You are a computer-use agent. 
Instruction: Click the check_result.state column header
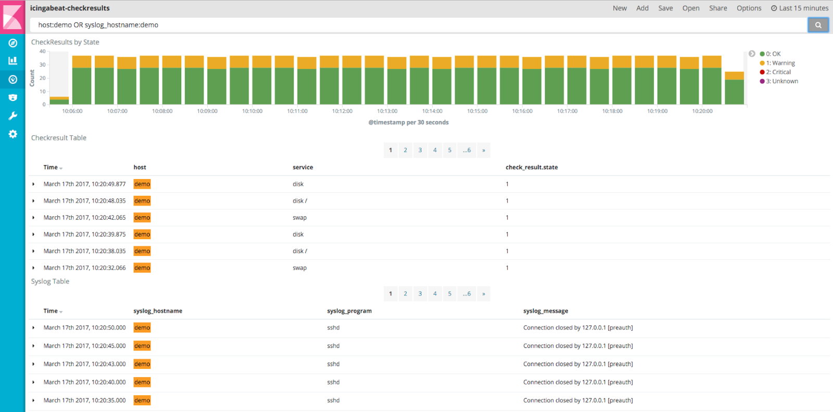click(x=532, y=167)
